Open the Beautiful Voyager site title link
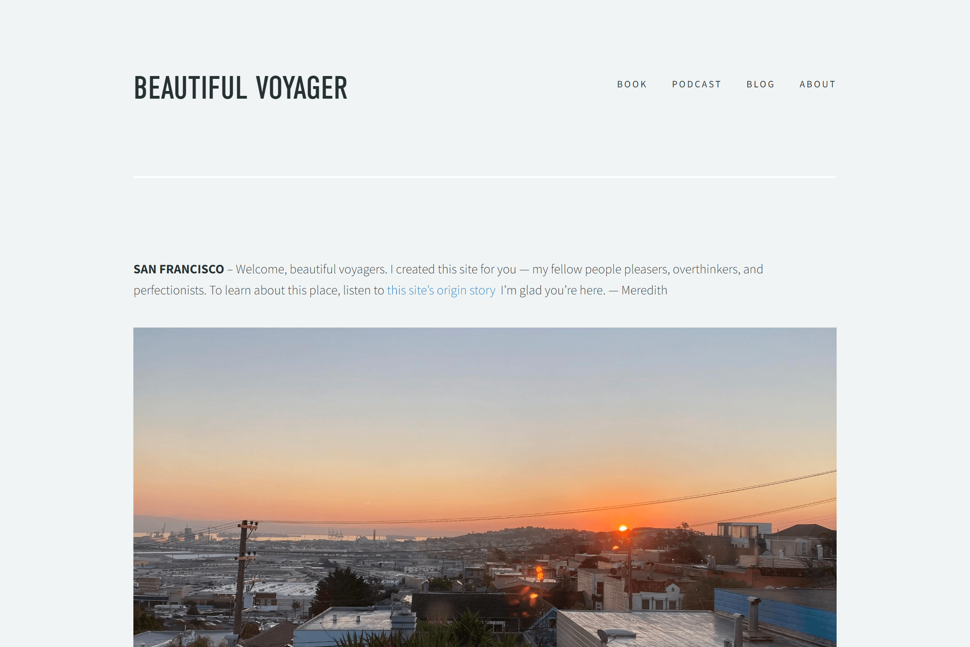This screenshot has width=970, height=647. click(x=240, y=87)
